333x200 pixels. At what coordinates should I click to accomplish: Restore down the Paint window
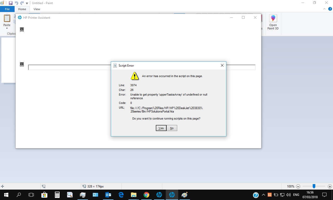[x=315, y=3]
